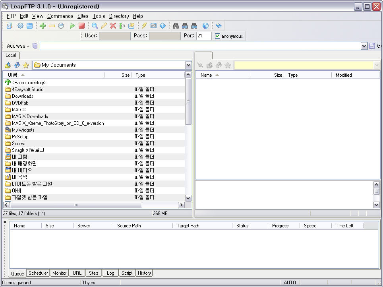Select the DVDFab folder row
The image size is (383, 287).
[x=94, y=103]
